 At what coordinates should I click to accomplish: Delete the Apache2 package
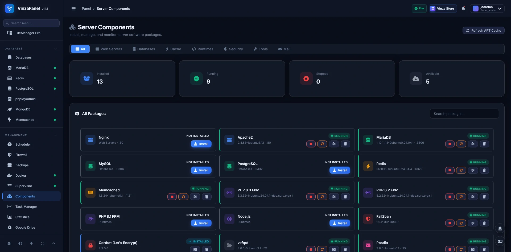pos(345,144)
